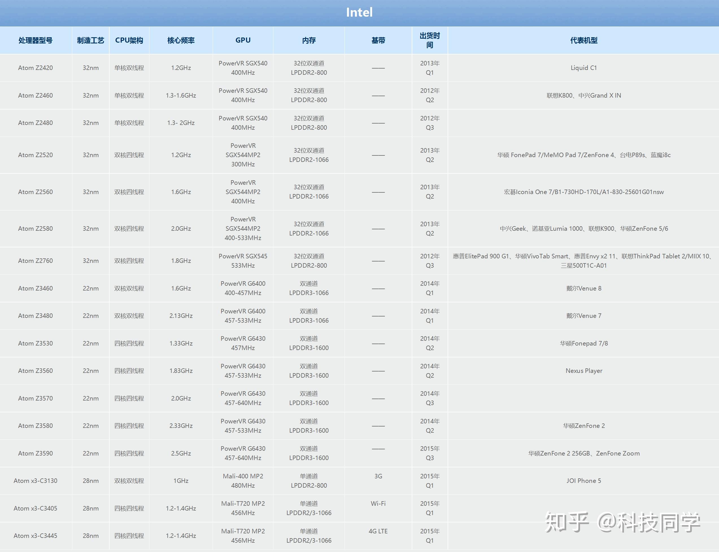Click 宏碁Iconia One 7 model cell
The image size is (719, 552).
[583, 192]
